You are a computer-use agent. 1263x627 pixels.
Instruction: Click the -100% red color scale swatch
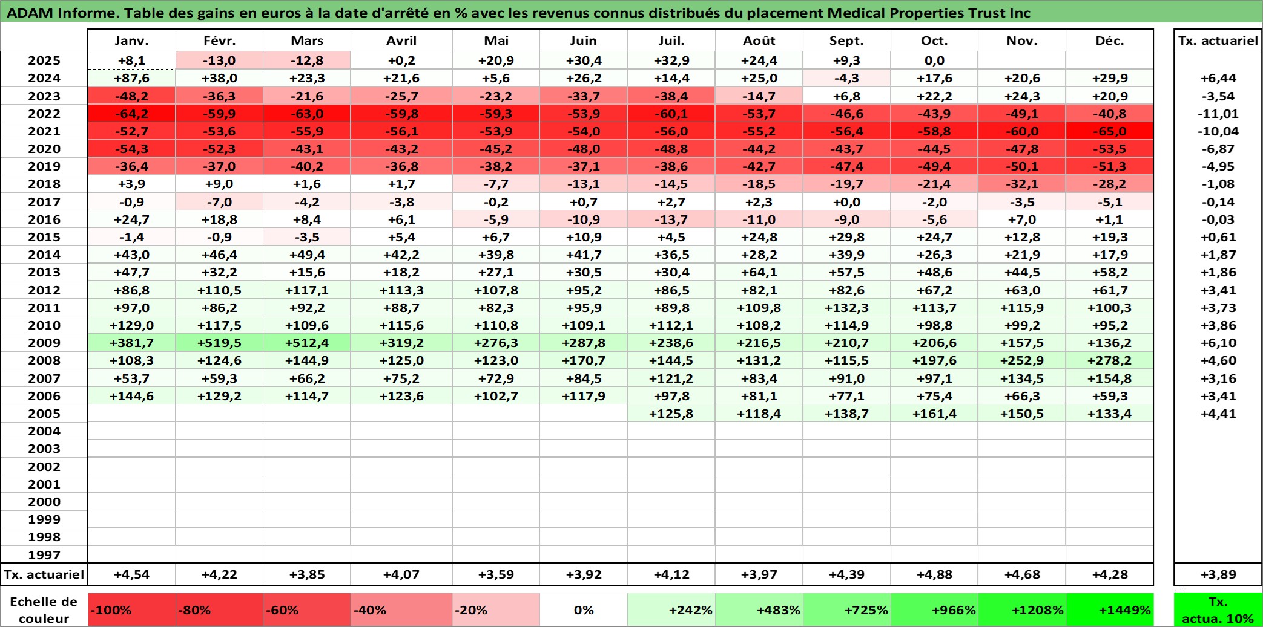click(131, 609)
